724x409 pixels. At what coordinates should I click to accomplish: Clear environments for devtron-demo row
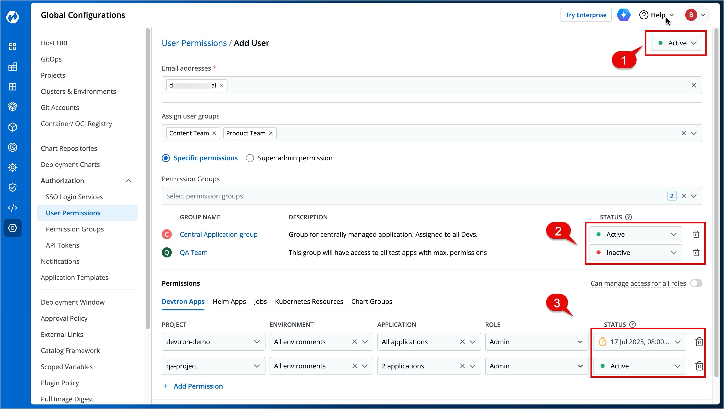point(354,342)
